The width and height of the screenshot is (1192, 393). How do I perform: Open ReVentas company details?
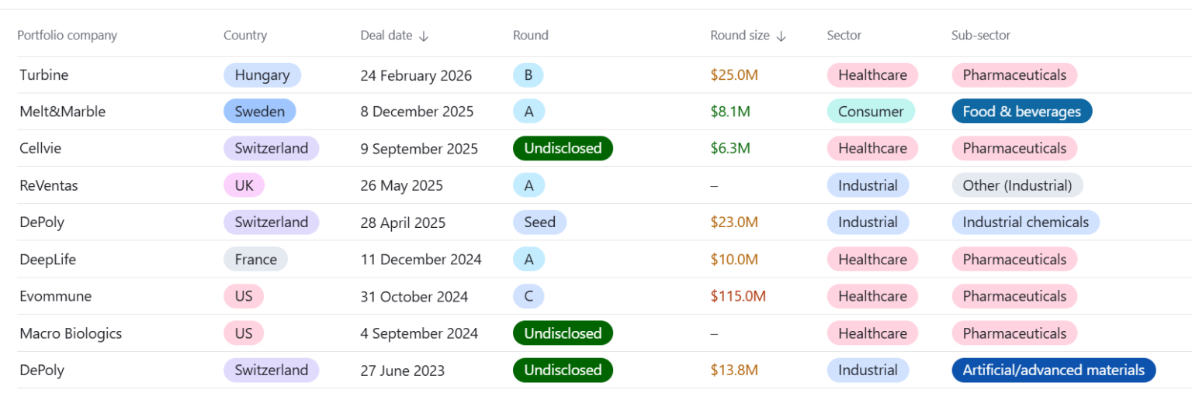coord(49,185)
